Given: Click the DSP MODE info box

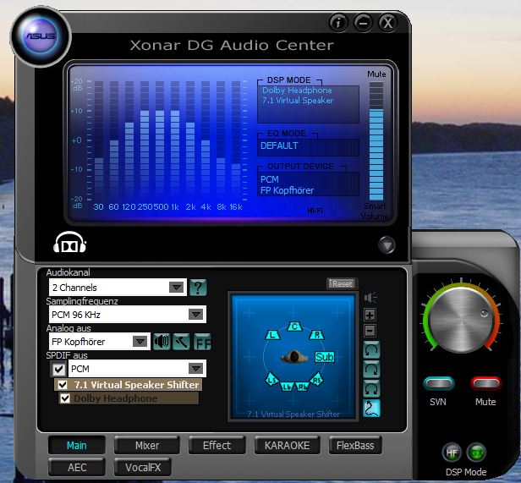Looking at the screenshot, I should click(309, 104).
